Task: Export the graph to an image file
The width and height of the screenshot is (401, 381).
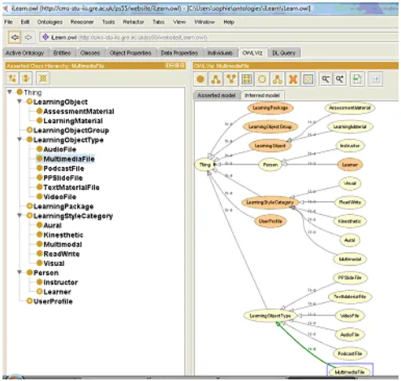Action: click(357, 79)
